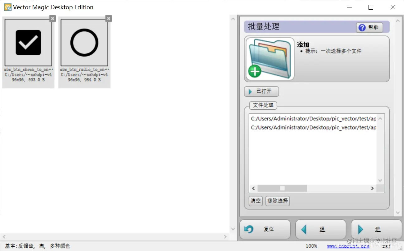
Task: Select first file path in 文件处理 list
Action: tap(313, 119)
